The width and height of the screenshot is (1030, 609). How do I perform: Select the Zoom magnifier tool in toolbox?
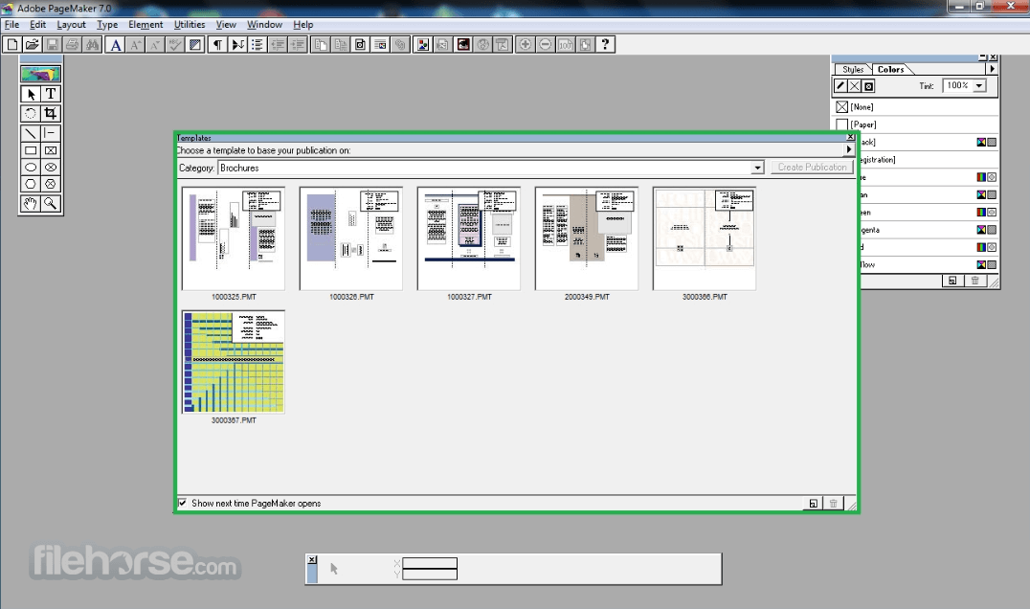coord(51,204)
